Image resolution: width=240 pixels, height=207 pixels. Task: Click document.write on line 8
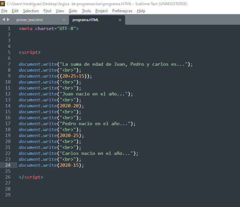click(x=38, y=70)
